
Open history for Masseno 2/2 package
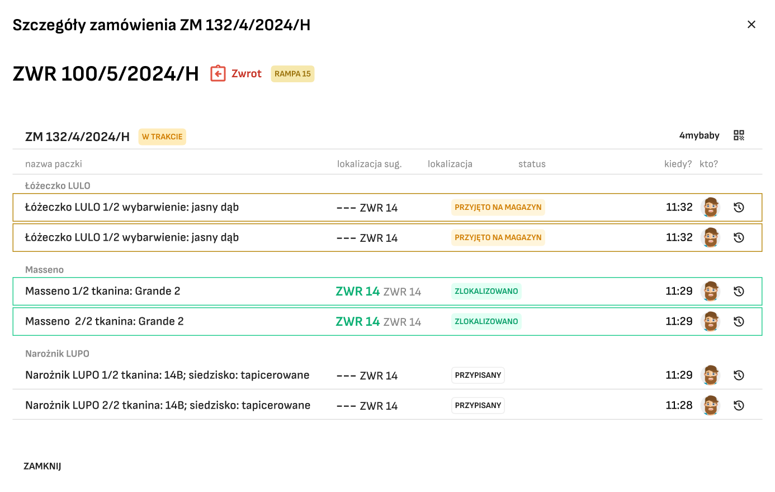739,321
